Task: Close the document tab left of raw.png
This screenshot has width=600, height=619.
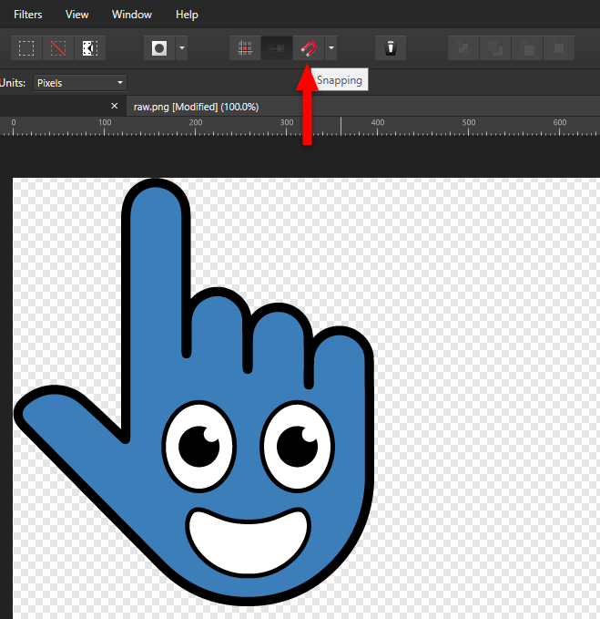Action: pyautogui.click(x=115, y=106)
